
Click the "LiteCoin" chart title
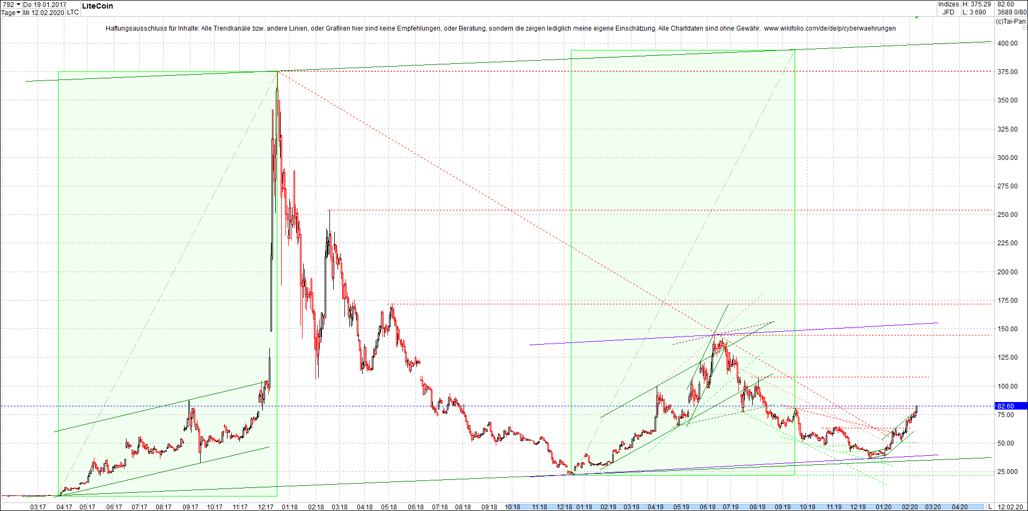(97, 6)
